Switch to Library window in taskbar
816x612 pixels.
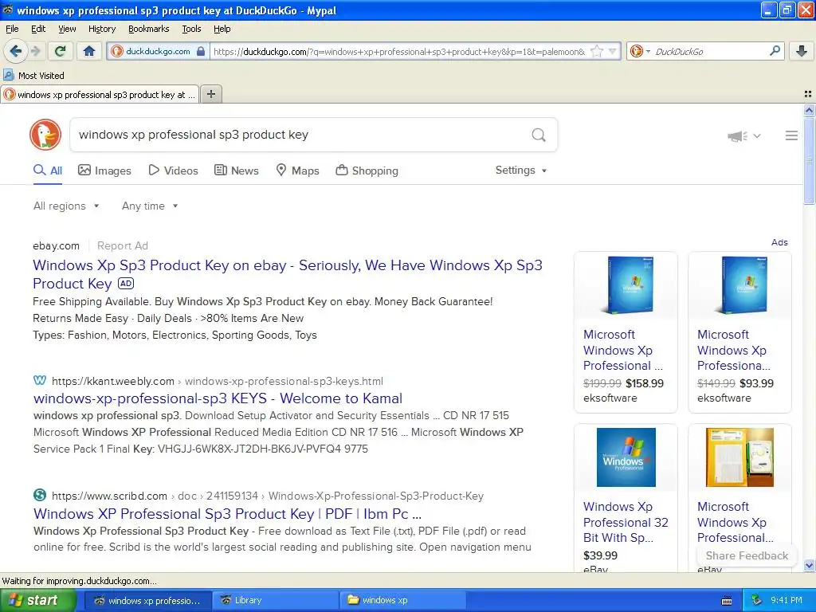[274, 601]
